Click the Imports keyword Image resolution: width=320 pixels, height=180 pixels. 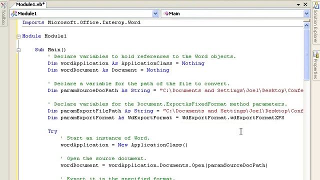click(33, 22)
